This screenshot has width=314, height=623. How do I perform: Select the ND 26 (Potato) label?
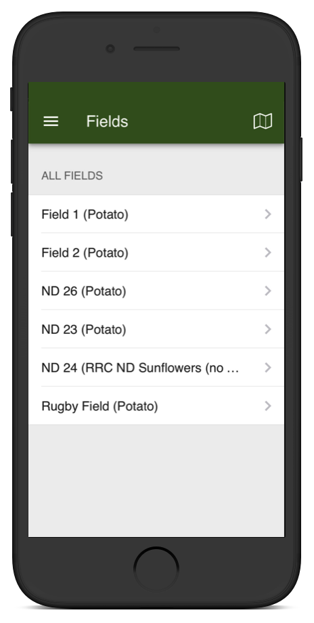pos(84,291)
